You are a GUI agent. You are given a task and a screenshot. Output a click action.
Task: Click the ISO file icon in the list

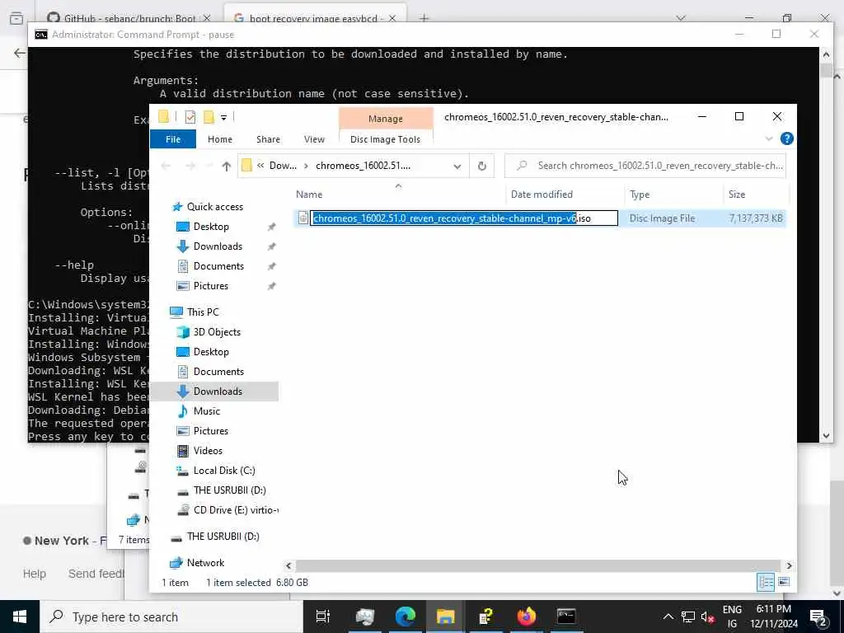point(303,218)
